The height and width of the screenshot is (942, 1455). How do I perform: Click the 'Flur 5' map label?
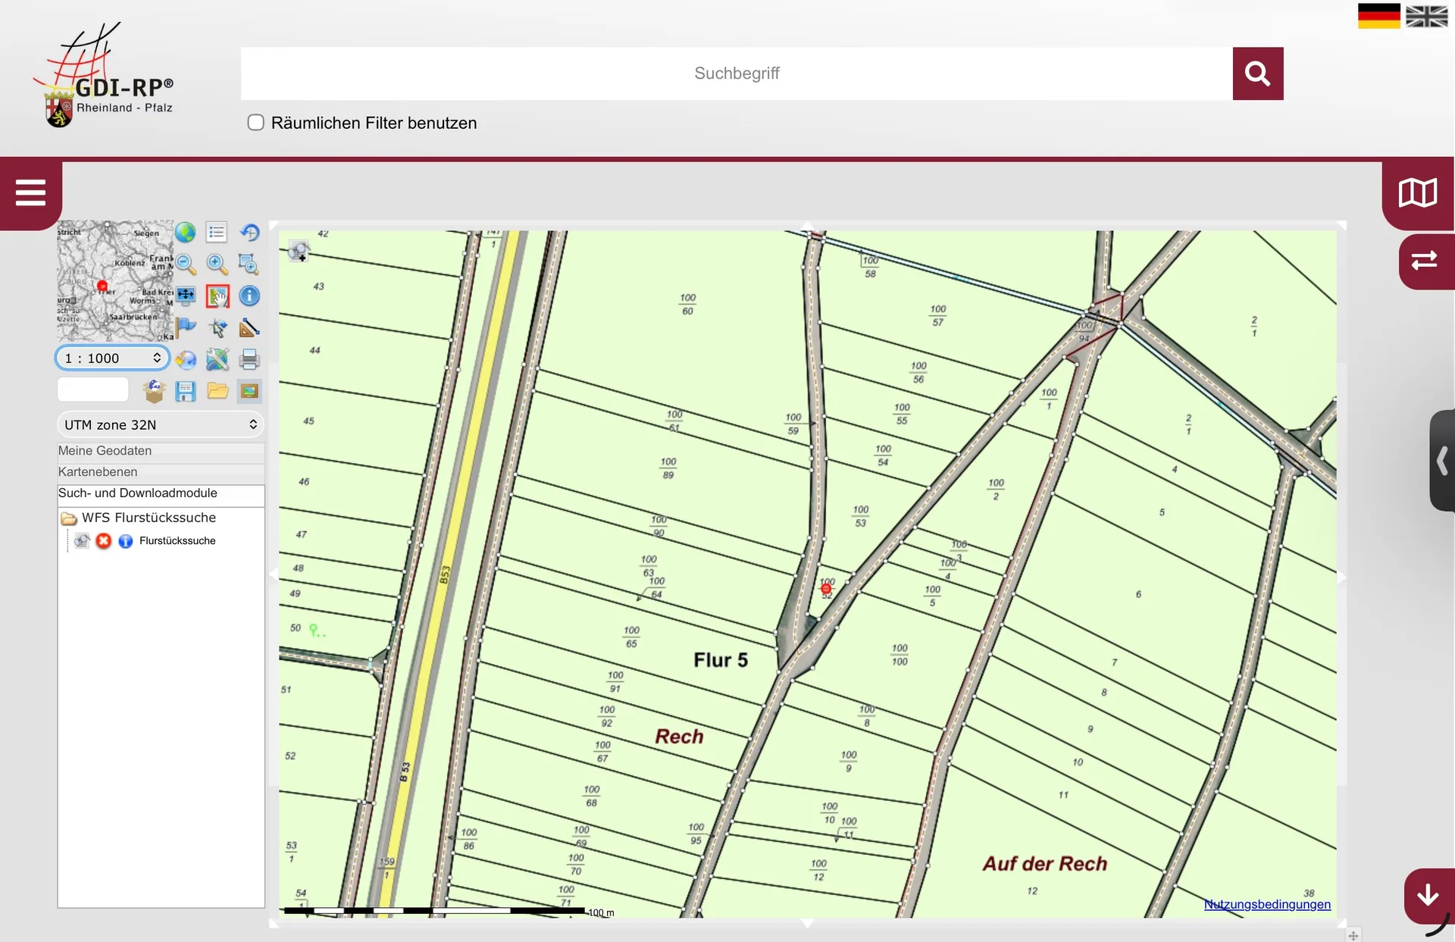coord(721,660)
